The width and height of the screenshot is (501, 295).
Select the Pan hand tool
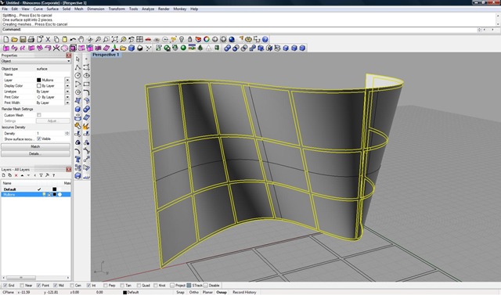click(81, 39)
